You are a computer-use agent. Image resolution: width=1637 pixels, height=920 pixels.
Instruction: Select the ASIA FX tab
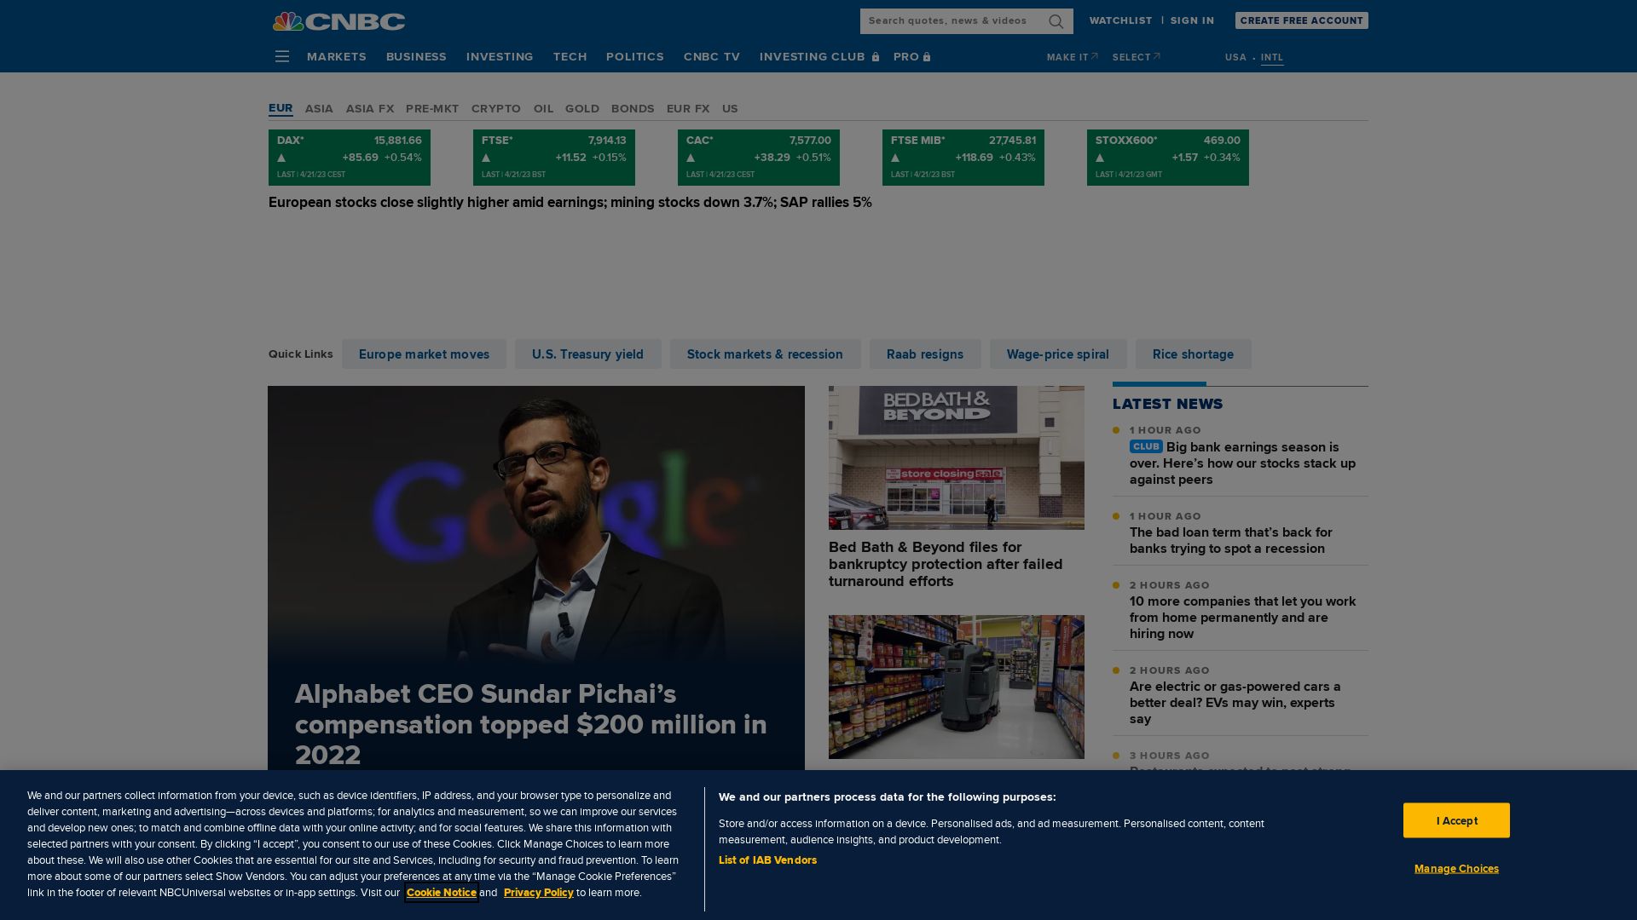(370, 108)
